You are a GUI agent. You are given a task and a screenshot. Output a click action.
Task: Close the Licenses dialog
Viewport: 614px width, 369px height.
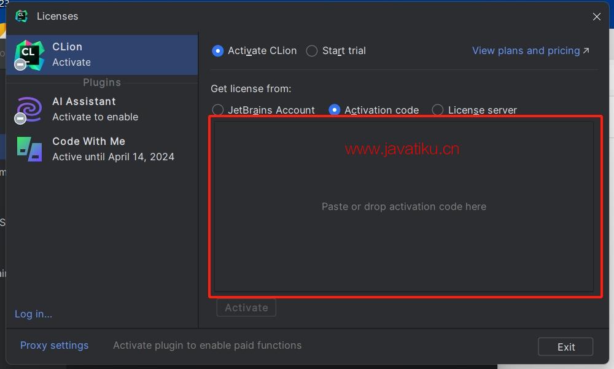pyautogui.click(x=596, y=17)
